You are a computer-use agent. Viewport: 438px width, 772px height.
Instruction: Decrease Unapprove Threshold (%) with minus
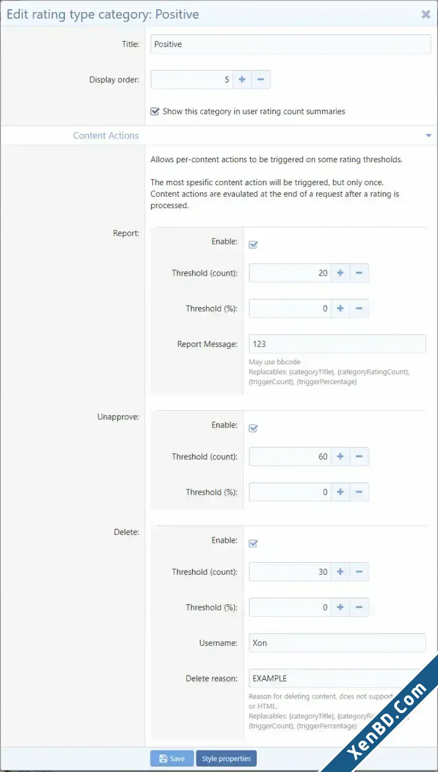click(x=359, y=492)
